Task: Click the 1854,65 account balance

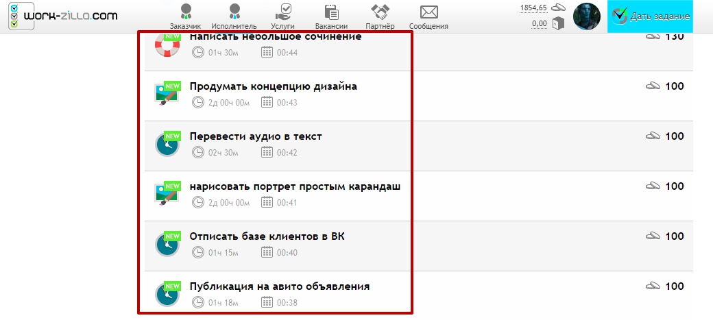Action: tap(533, 8)
